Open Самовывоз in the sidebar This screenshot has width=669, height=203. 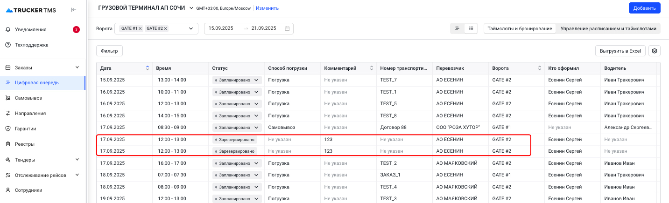28,98
